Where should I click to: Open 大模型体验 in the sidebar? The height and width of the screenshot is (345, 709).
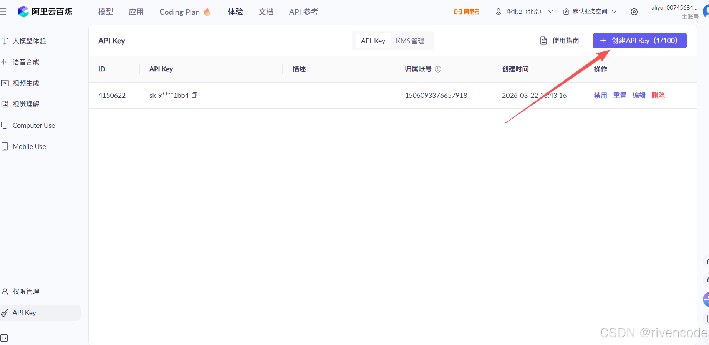pyautogui.click(x=24, y=41)
